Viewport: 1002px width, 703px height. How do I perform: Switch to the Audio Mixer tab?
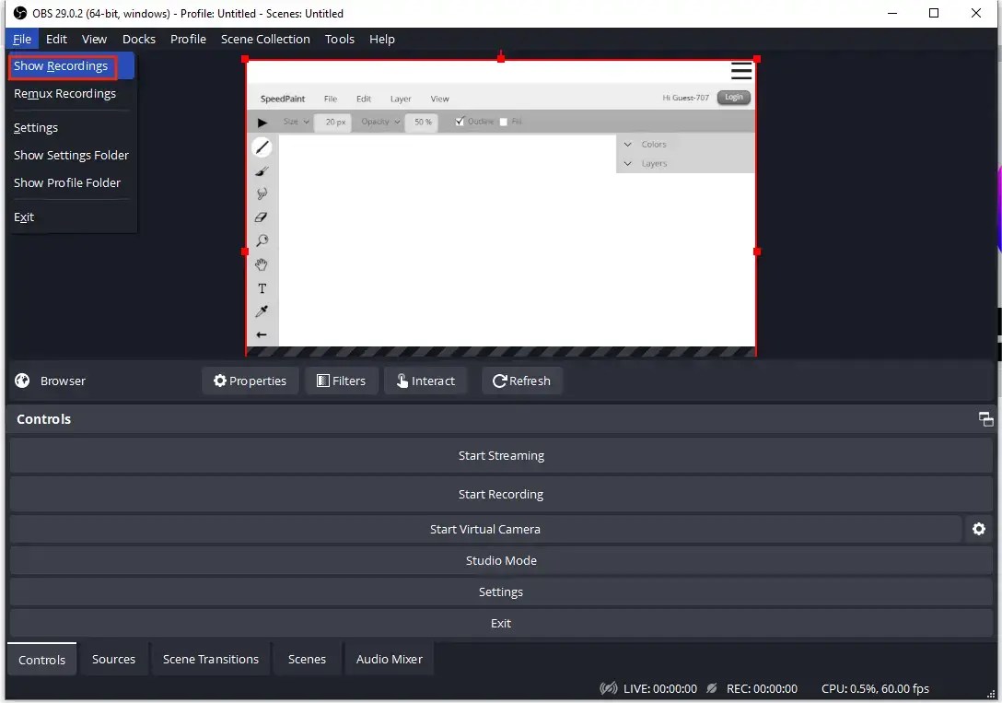(x=389, y=659)
